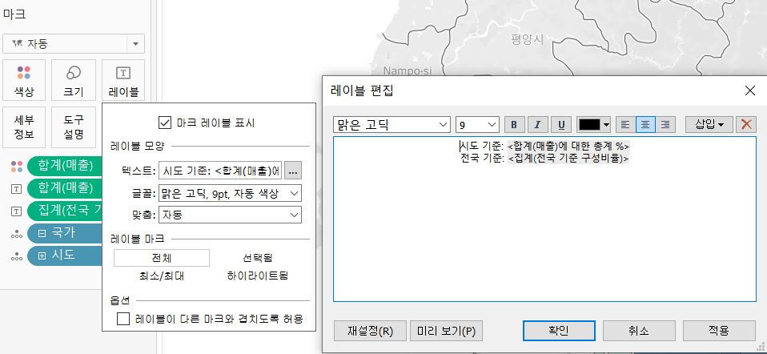Toggle 마크 레이블 표시 checkbox
Image resolution: width=767 pixels, height=354 pixels.
click(x=165, y=122)
